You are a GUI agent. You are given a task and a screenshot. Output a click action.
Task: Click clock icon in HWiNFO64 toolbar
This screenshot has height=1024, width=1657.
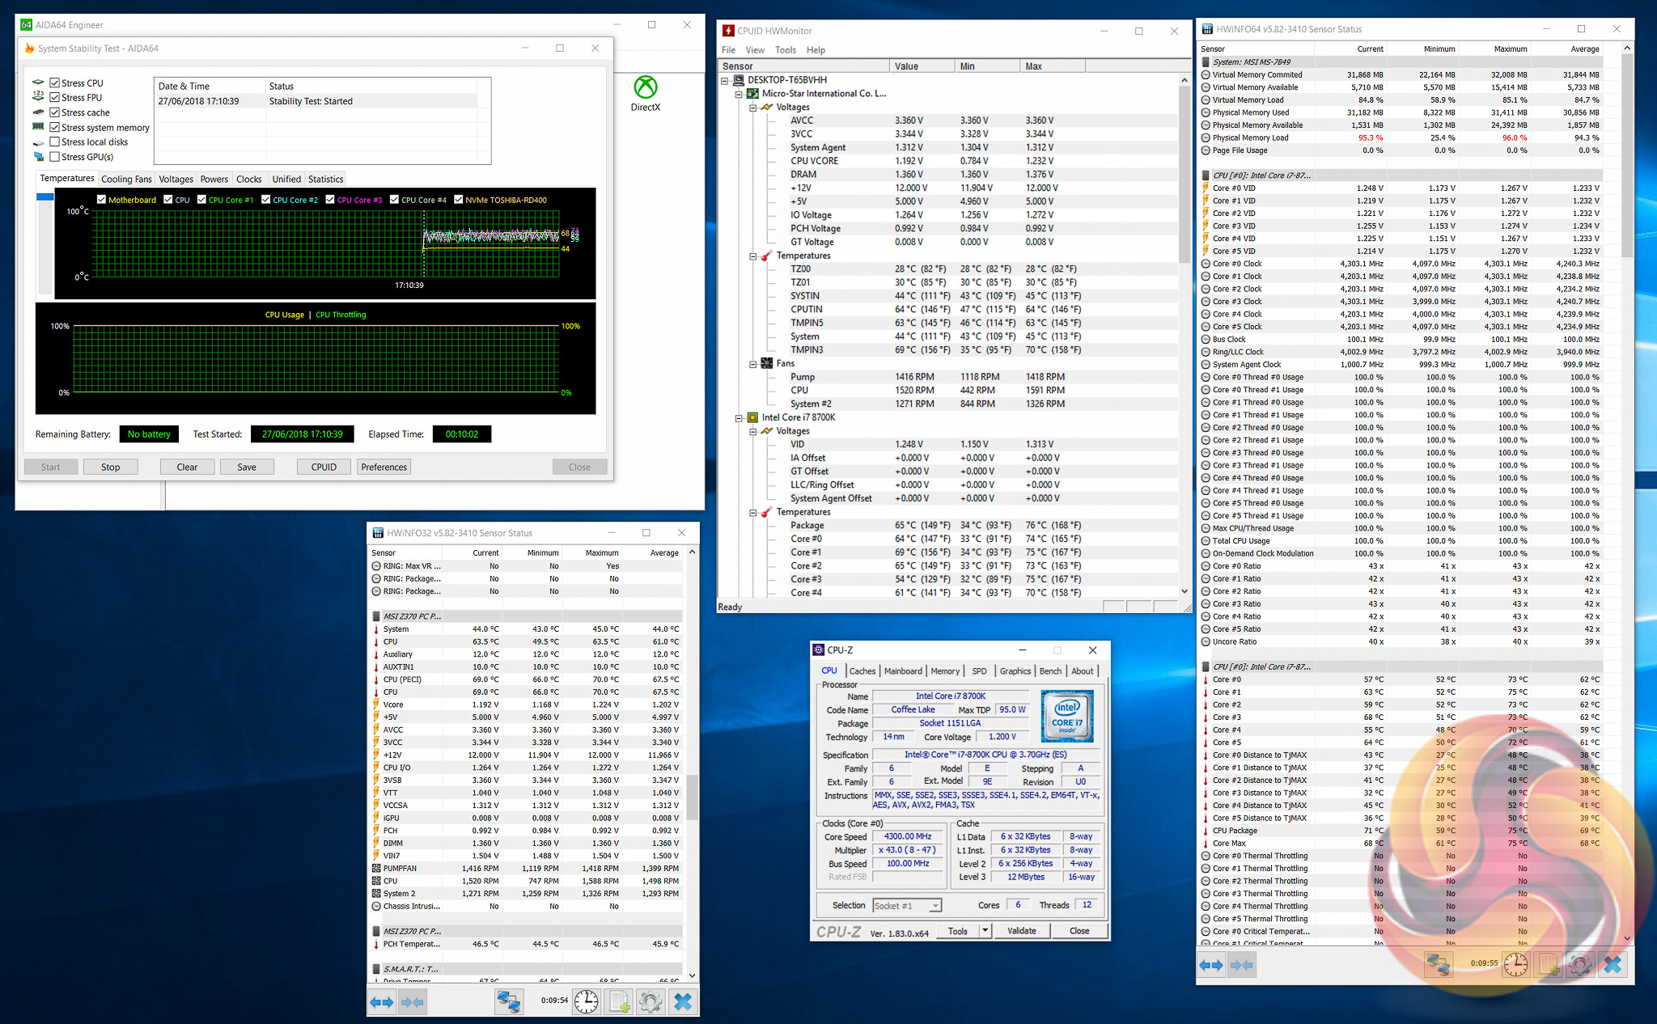(1515, 964)
